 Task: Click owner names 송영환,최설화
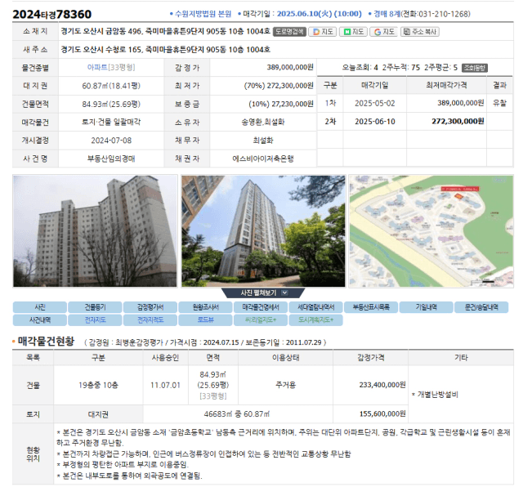tap(263, 122)
